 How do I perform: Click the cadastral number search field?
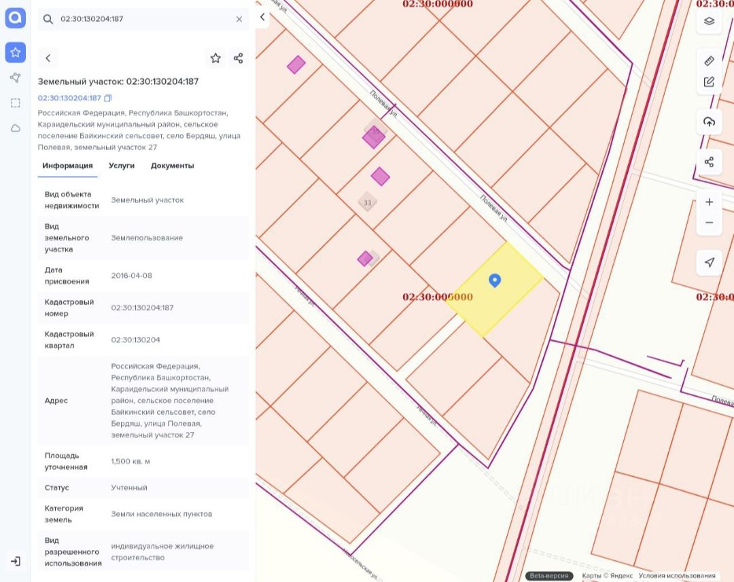(143, 19)
